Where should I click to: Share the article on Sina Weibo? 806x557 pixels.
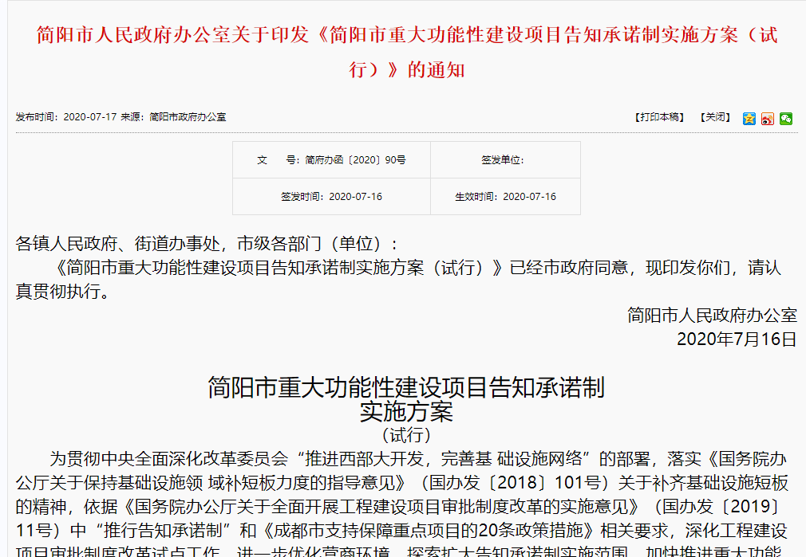[768, 118]
